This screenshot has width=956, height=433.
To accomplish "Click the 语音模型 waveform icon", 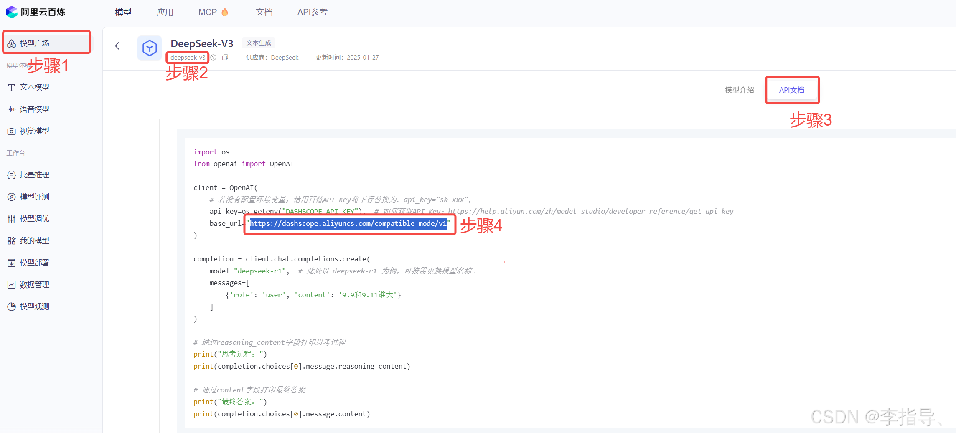I will pos(12,109).
